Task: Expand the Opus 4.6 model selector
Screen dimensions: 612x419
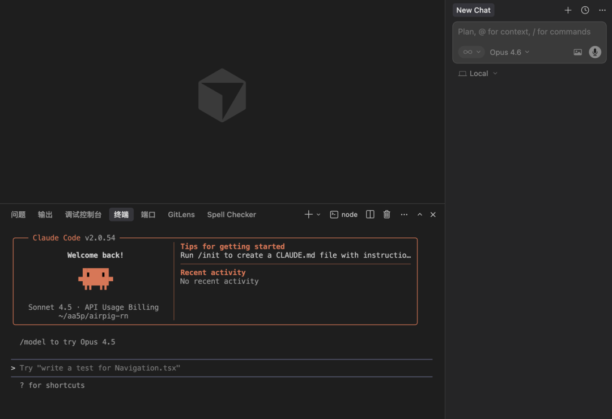Action: (x=509, y=52)
